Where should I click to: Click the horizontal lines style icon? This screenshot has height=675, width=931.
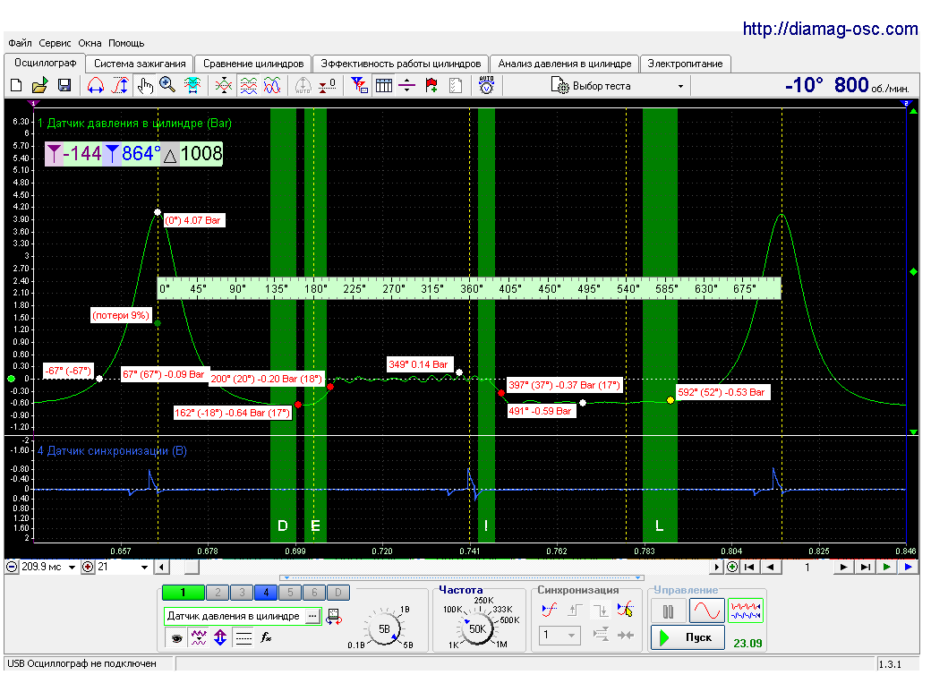coord(243,638)
